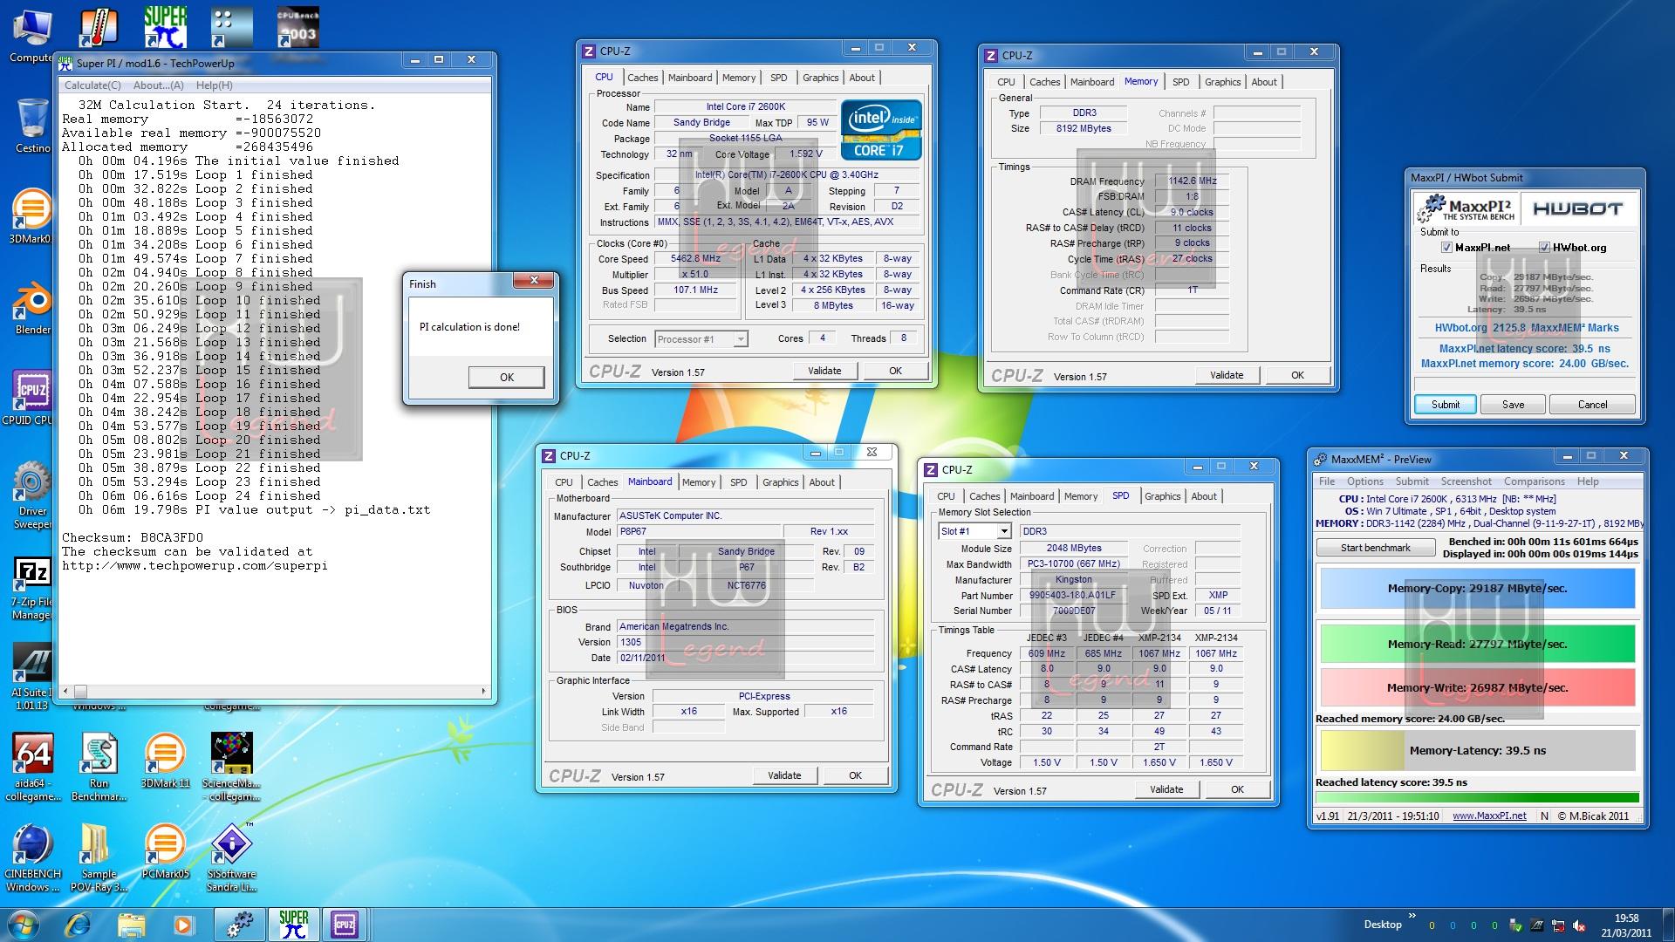Open the PCMark05 desktop shortcut
The height and width of the screenshot is (942, 1675).
click(165, 851)
